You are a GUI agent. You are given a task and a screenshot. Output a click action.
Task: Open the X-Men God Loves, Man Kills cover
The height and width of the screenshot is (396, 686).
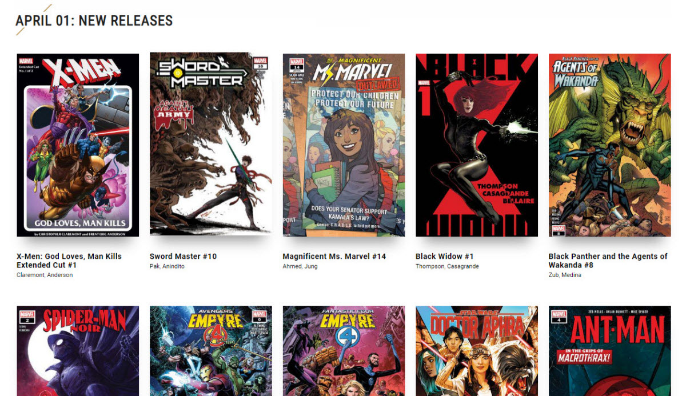click(78, 145)
